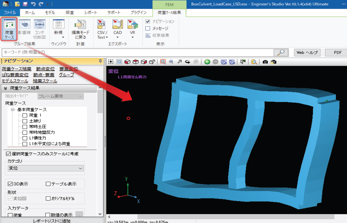
Task: Switch to the third red-faced cube view
Action: 144,62
